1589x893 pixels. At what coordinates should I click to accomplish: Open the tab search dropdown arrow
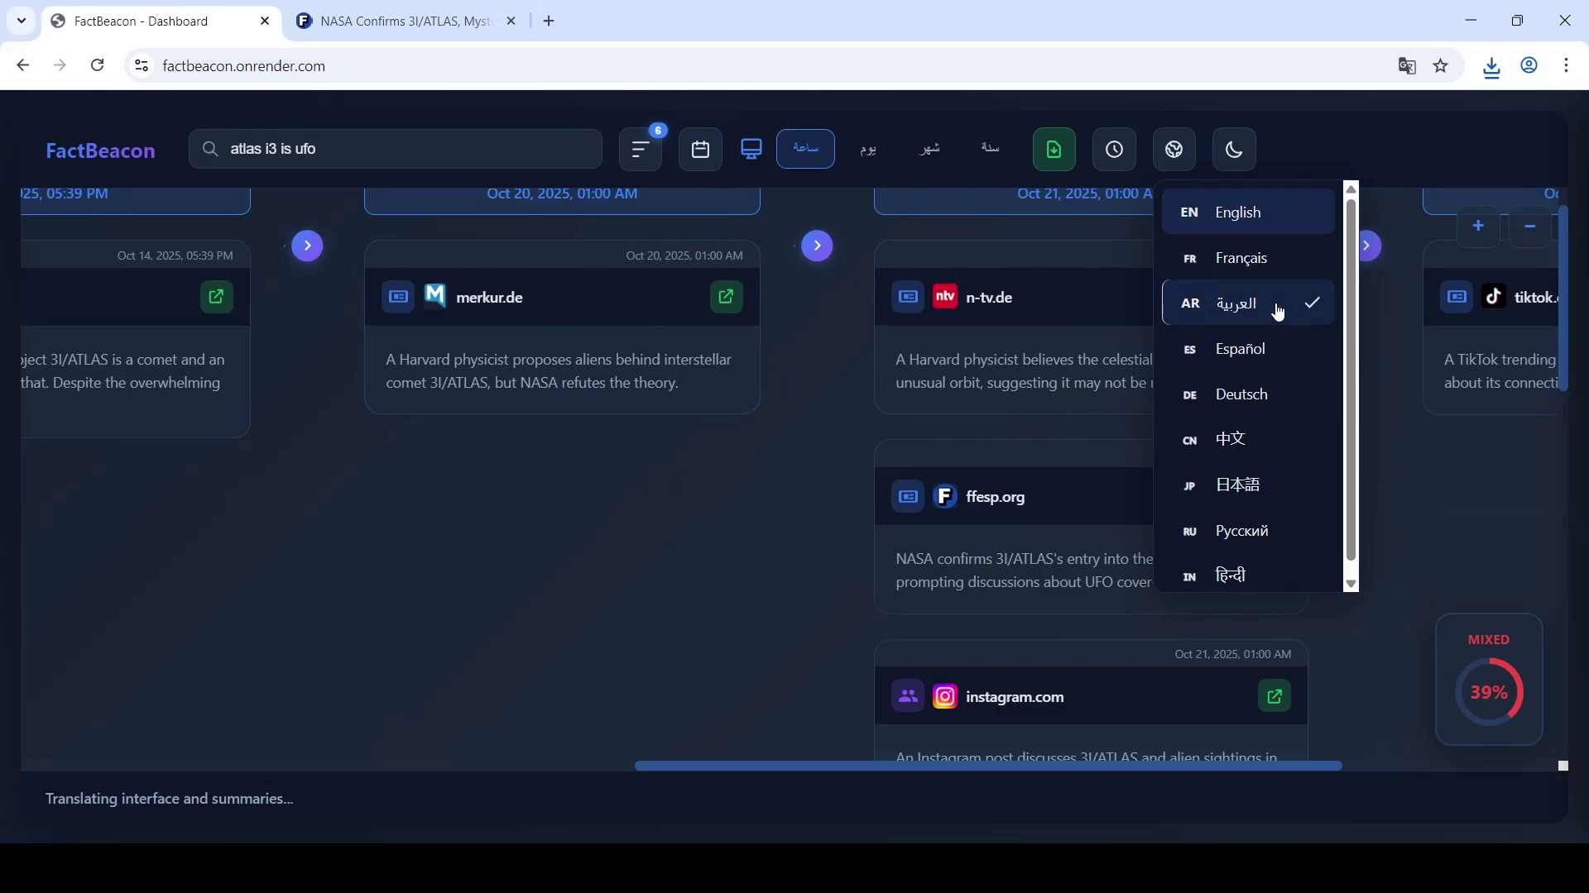tap(22, 21)
